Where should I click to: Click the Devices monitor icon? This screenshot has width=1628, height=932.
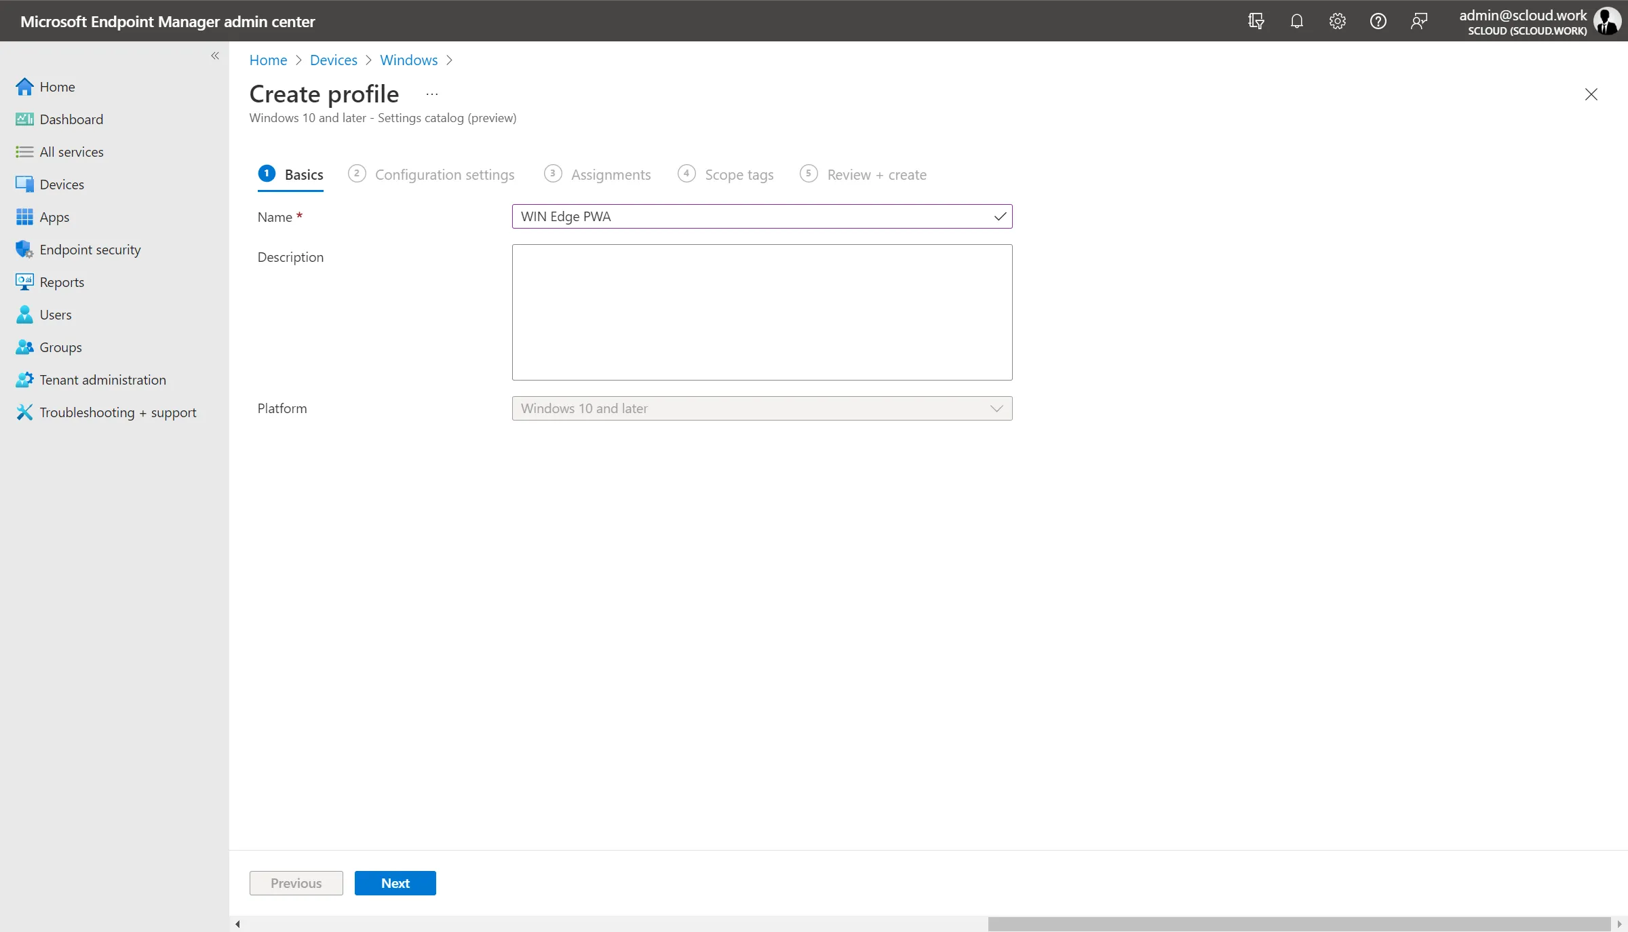point(24,185)
